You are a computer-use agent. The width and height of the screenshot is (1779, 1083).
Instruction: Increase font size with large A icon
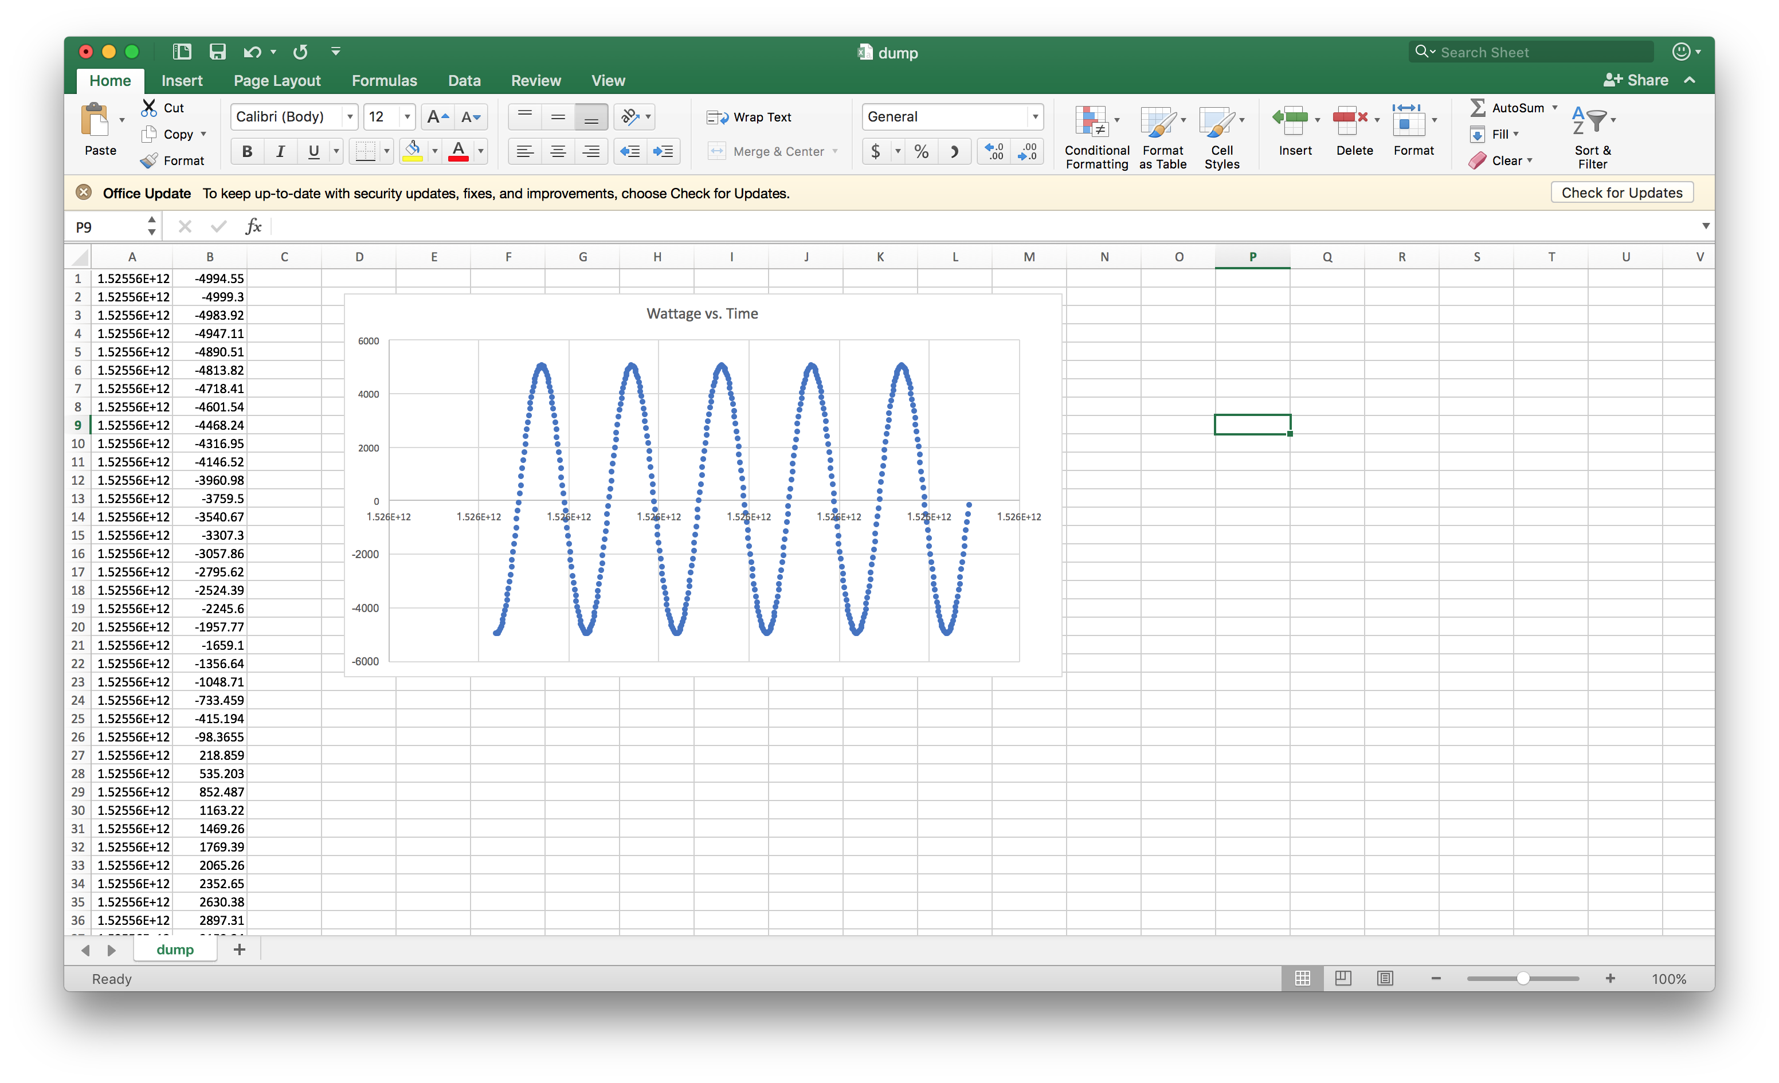pos(437,116)
